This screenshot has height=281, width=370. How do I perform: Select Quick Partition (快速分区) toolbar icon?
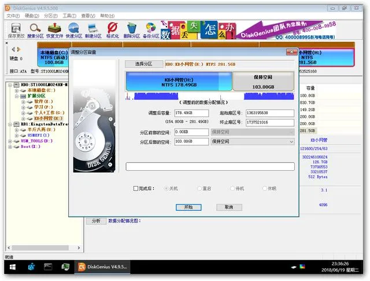pyautogui.click(x=74, y=31)
